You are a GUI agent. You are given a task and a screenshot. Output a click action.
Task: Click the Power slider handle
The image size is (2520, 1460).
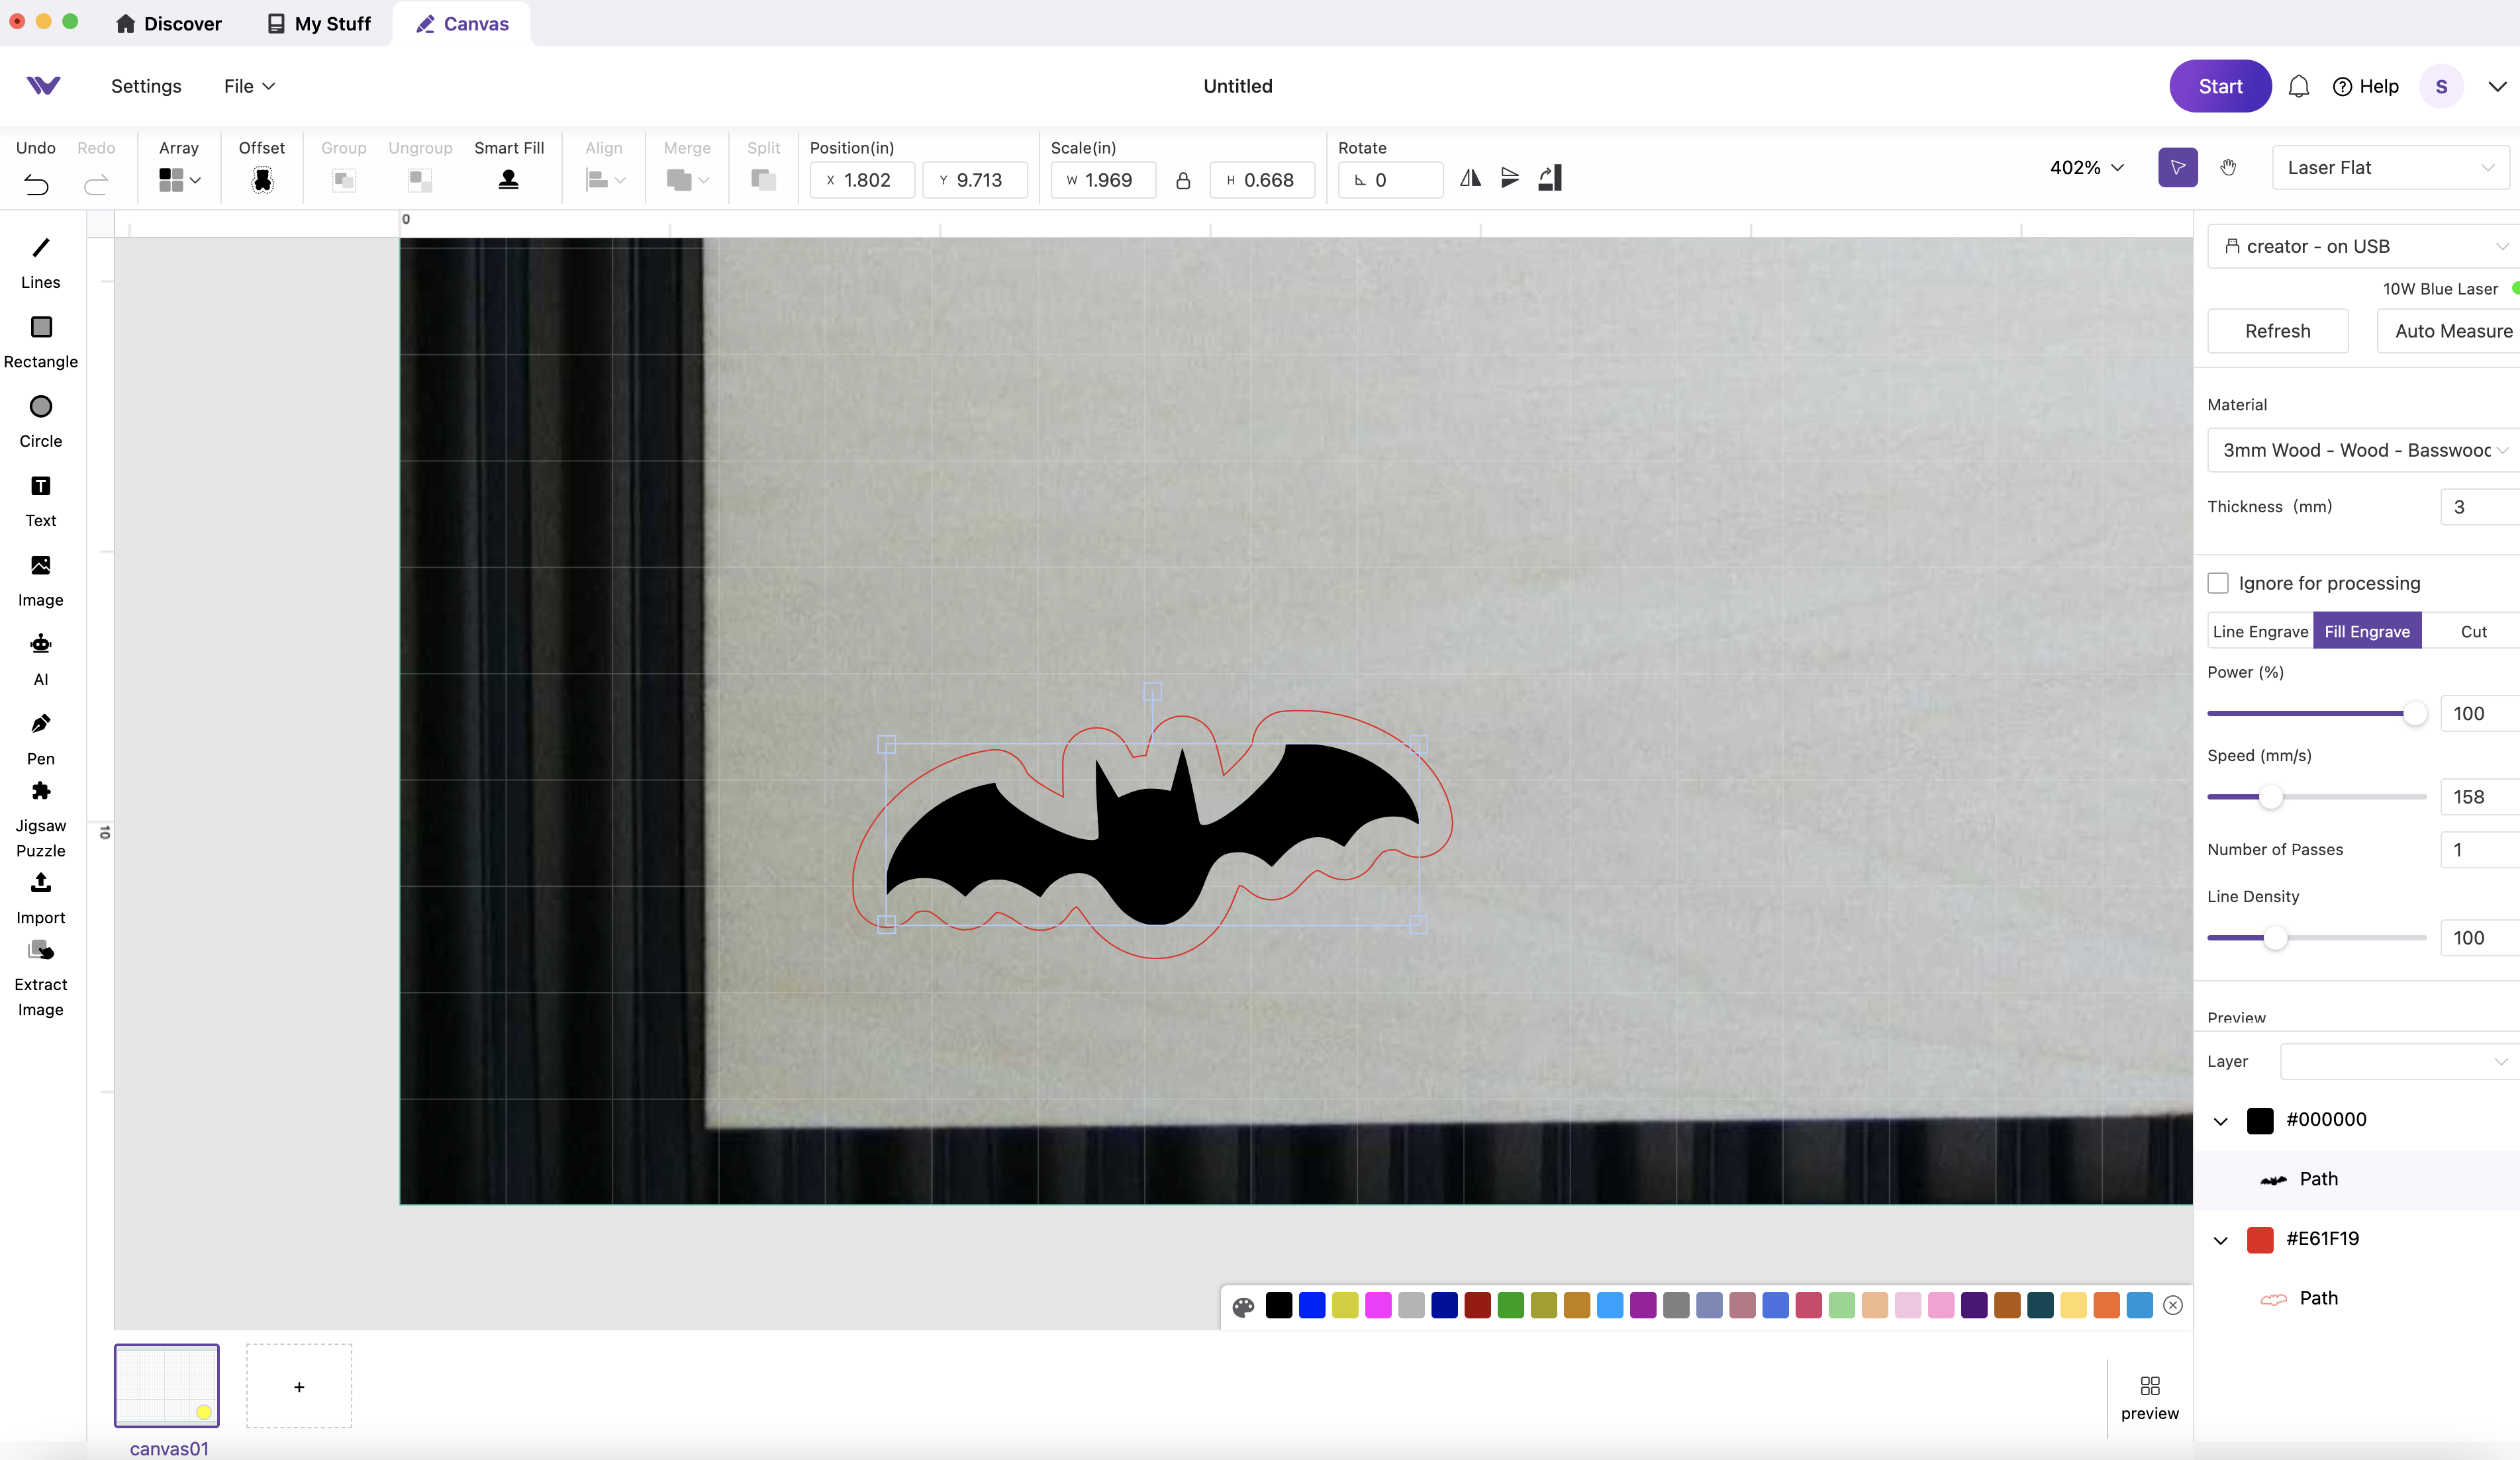click(x=2414, y=713)
